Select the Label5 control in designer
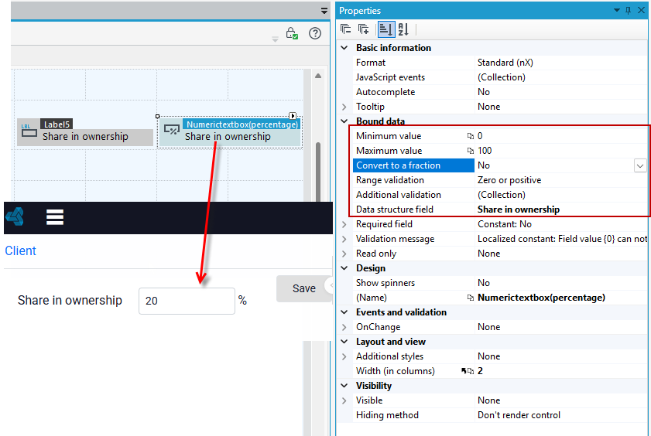The height and width of the screenshot is (436, 651). click(x=85, y=131)
